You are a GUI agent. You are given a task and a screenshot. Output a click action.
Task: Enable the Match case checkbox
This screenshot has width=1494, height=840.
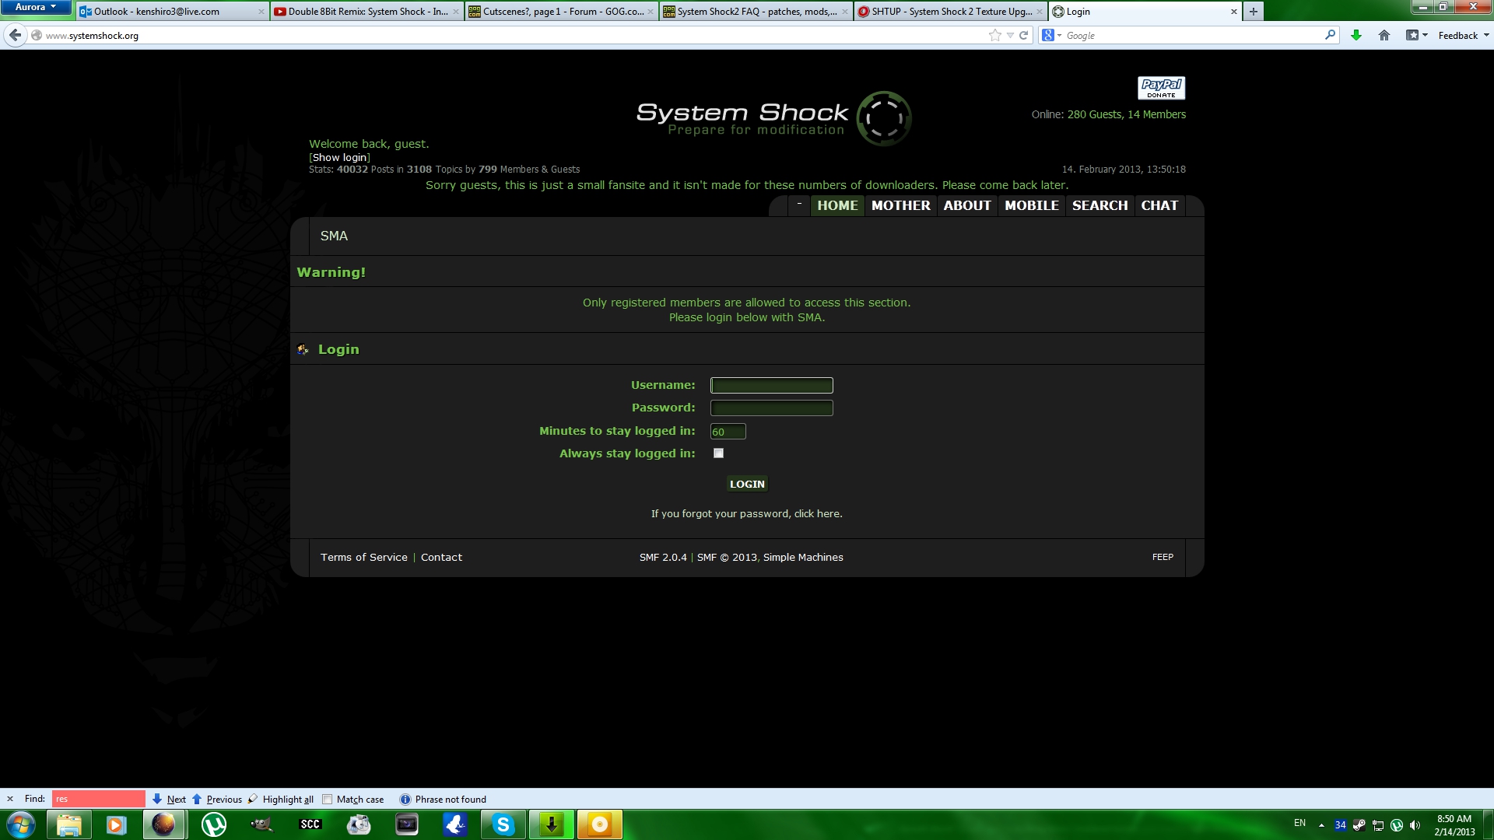pos(328,799)
